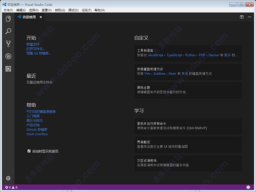Open the Debug view icon
The width and height of the screenshot is (256, 192).
pyautogui.click(x=8, y=56)
